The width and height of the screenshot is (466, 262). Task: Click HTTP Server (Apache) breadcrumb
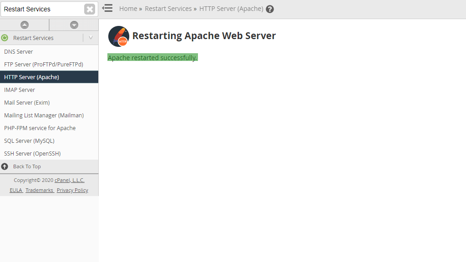pos(231,9)
